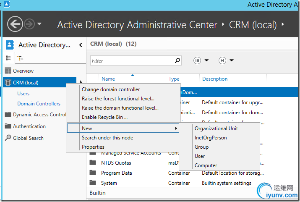Select the NTDS Quotas folder row
Viewport: 300px width, 202px height.
click(x=116, y=163)
